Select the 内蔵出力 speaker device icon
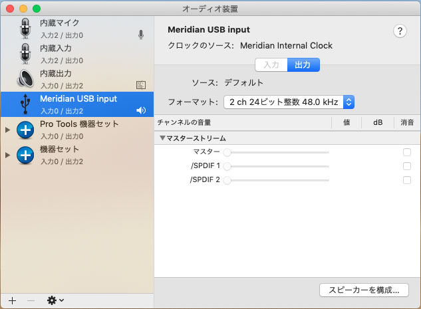This screenshot has height=309, width=421. [25, 78]
